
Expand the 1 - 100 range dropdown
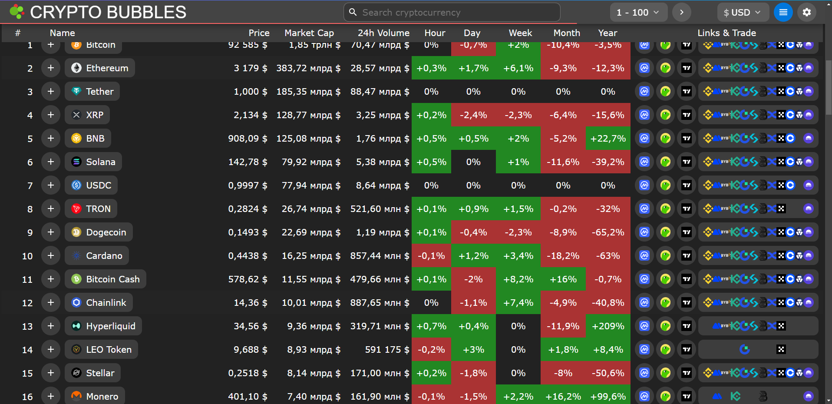click(x=637, y=13)
